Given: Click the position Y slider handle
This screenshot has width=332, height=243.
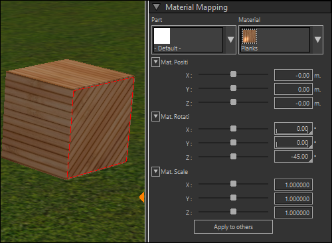Looking at the screenshot, I should pyautogui.click(x=233, y=88).
